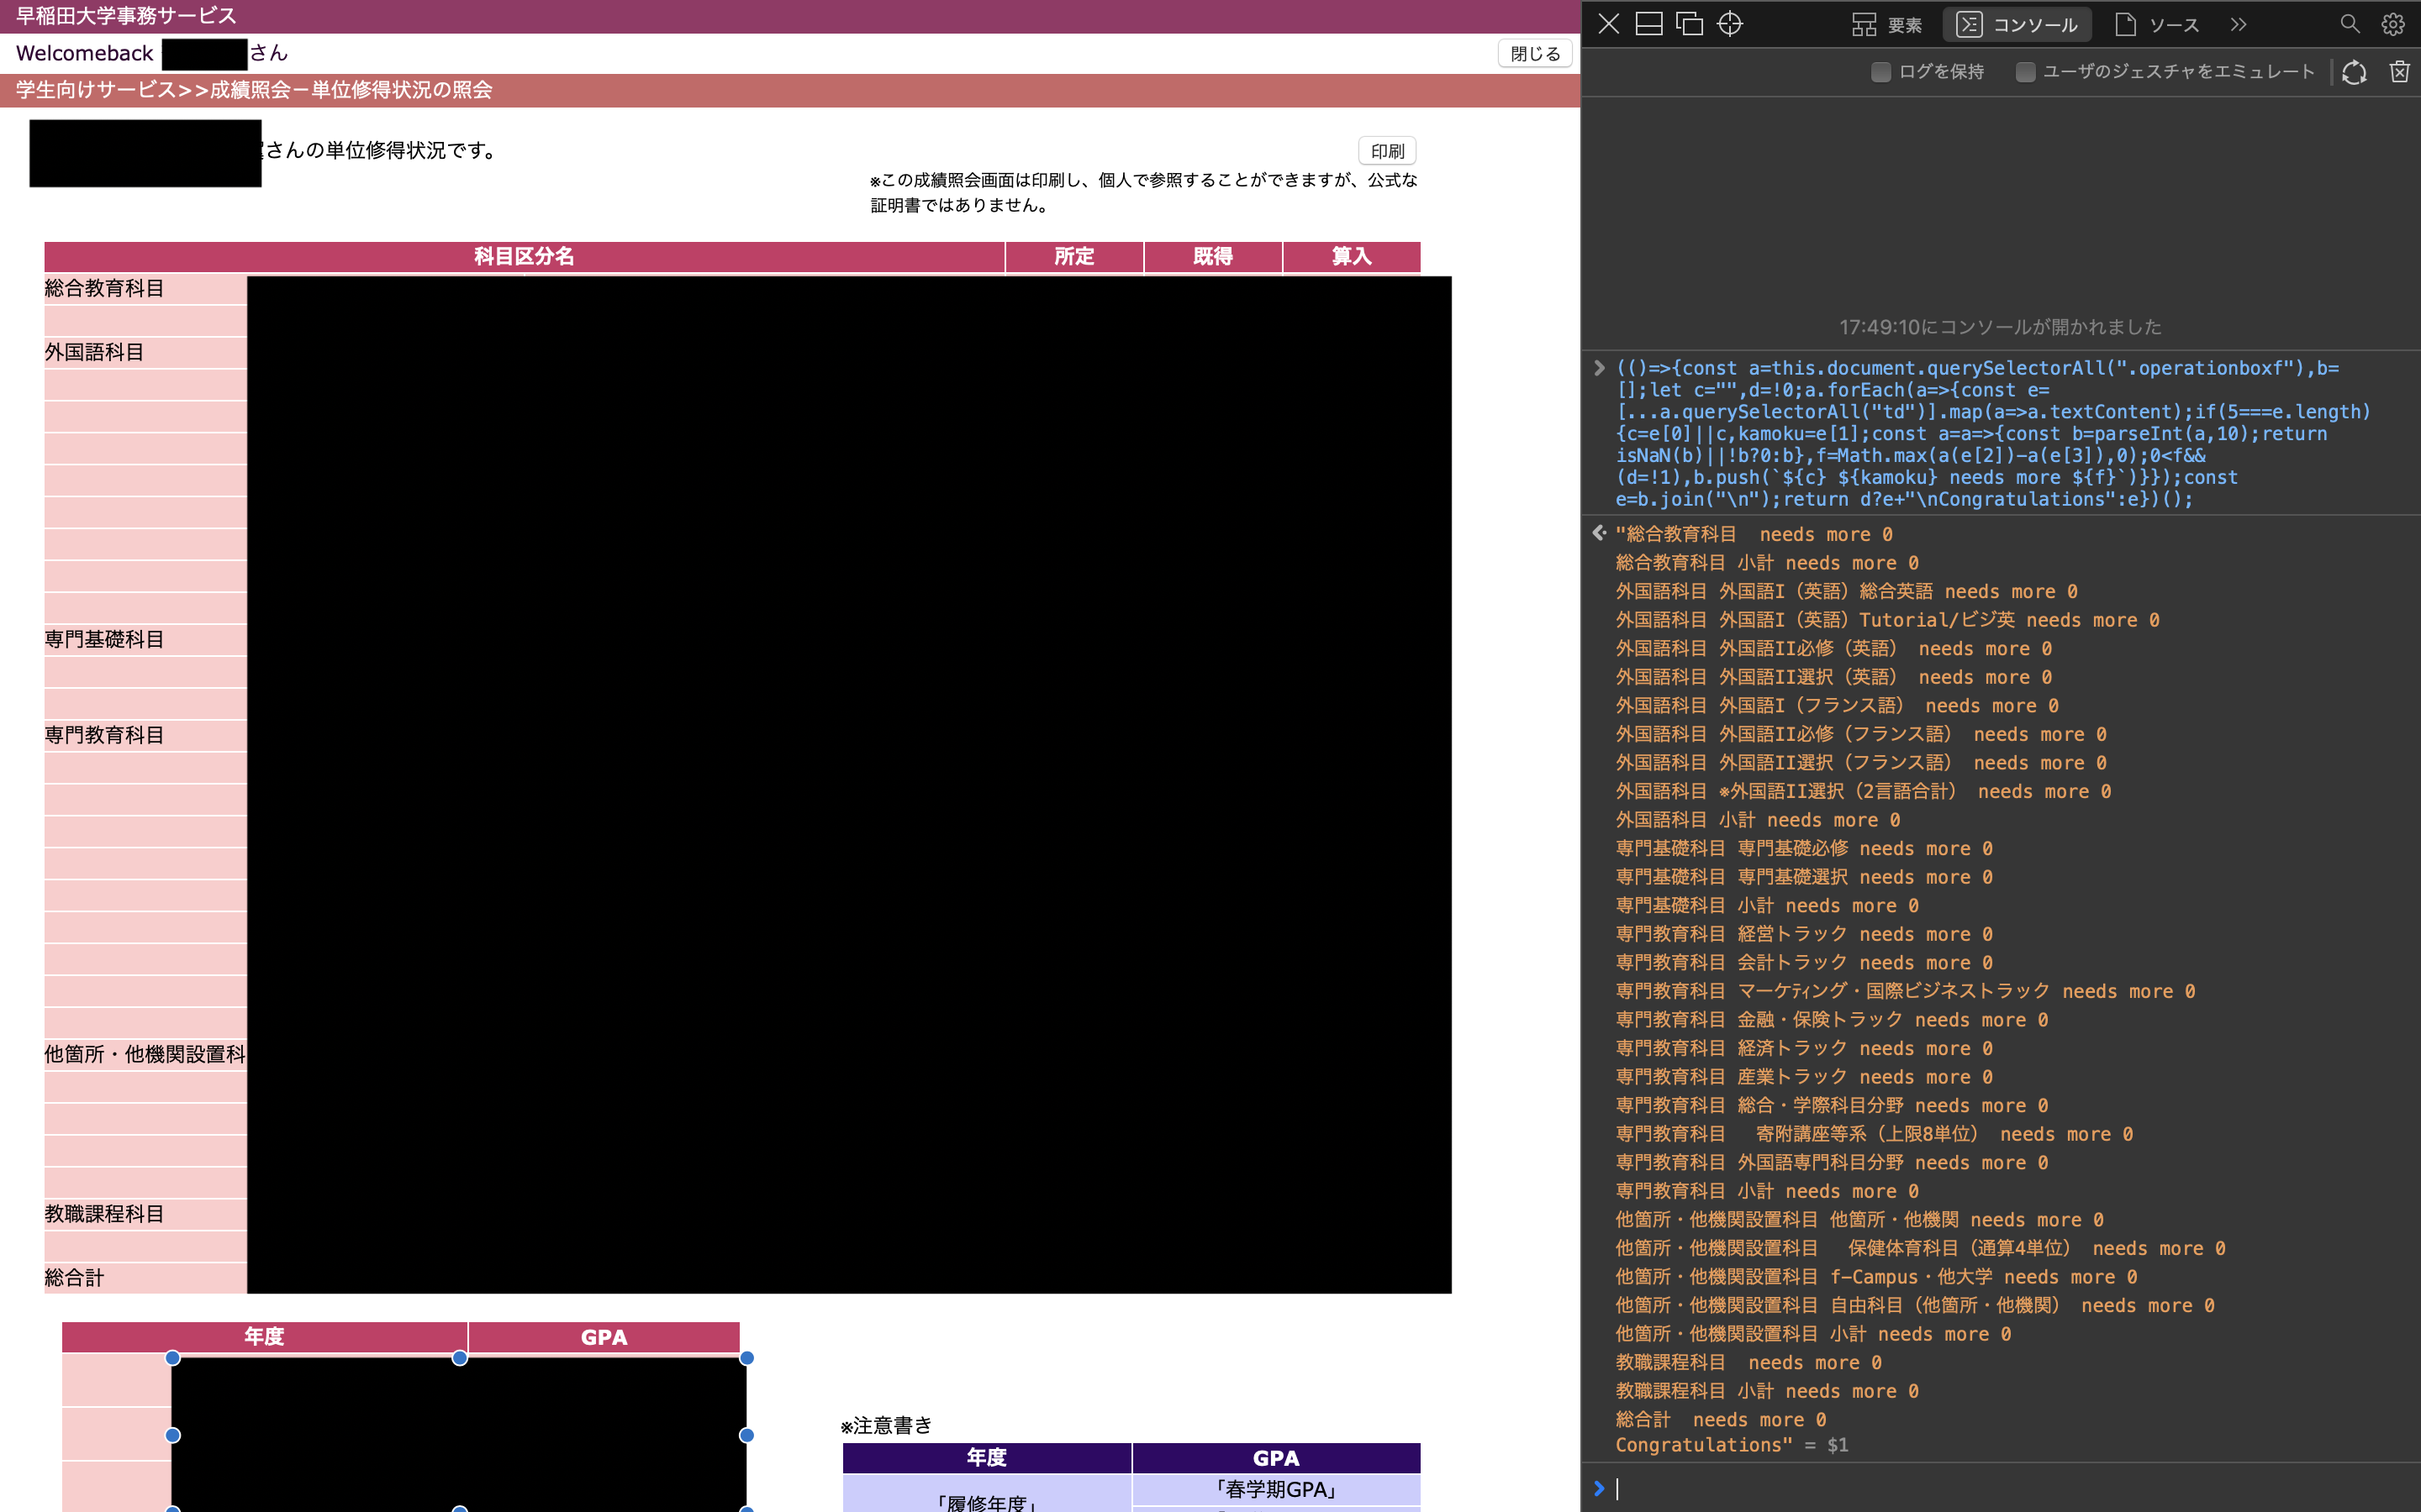Screen dimensions: 2421x1512
Task: Detach the inspector into a separate window
Action: [x=1690, y=24]
